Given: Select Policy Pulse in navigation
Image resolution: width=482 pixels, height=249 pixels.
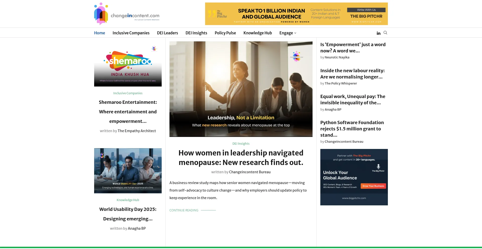Looking at the screenshot, I should [x=225, y=33].
